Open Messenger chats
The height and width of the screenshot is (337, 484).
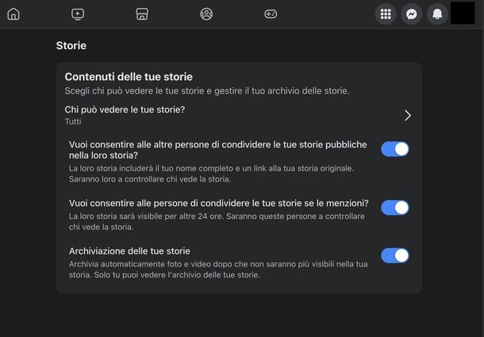coord(411,13)
